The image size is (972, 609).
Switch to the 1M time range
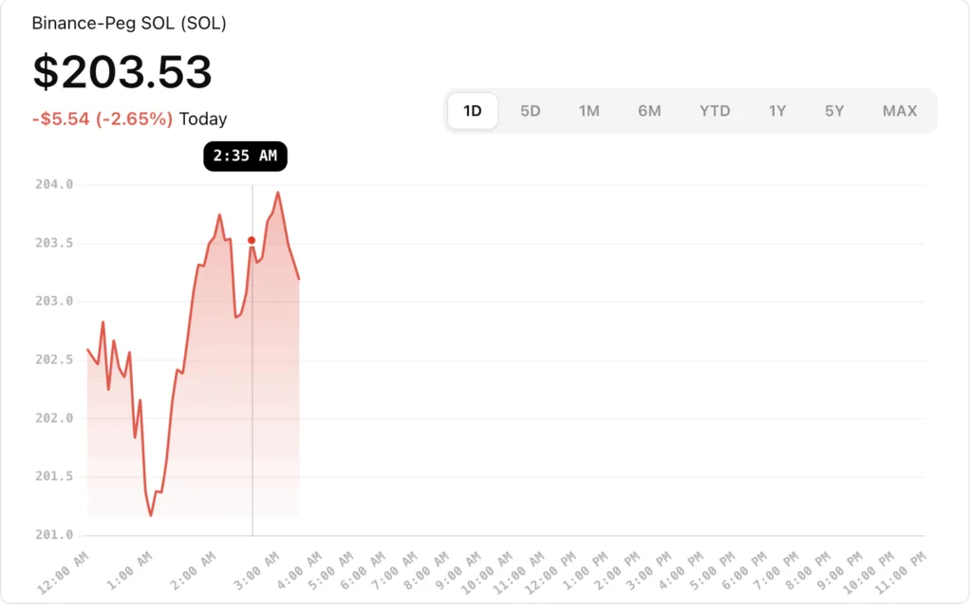[x=589, y=111]
